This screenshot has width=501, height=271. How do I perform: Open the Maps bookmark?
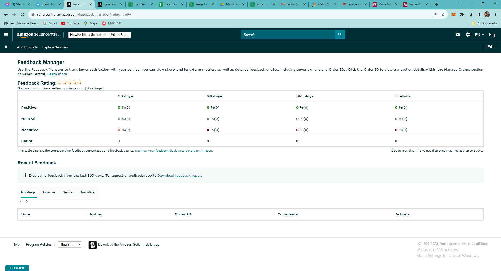coord(91,23)
